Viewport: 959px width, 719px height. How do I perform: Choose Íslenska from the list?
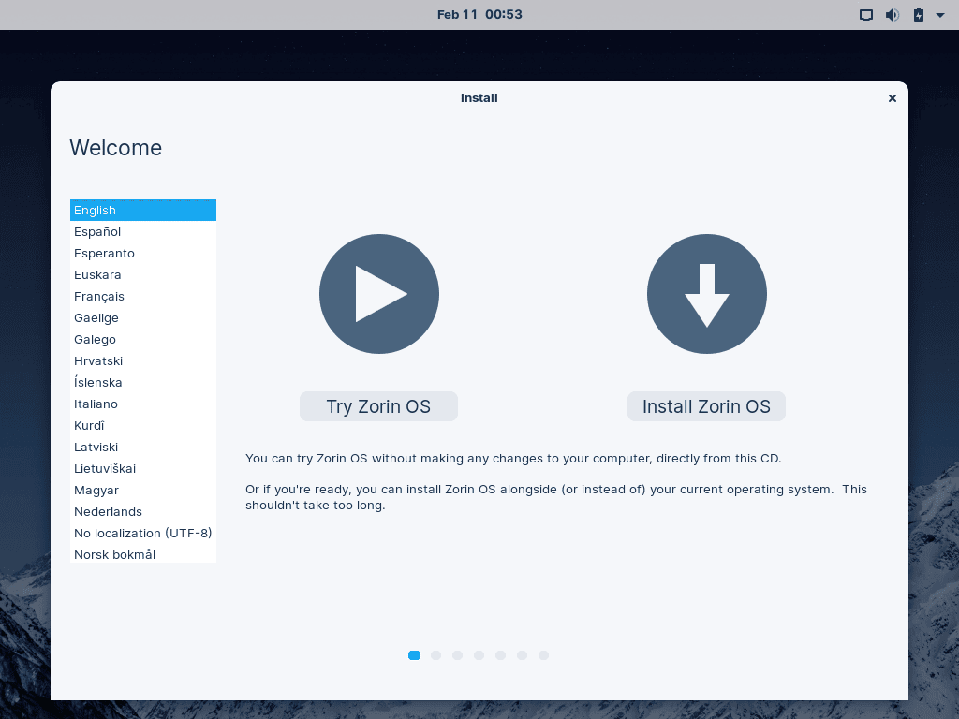[143, 383]
